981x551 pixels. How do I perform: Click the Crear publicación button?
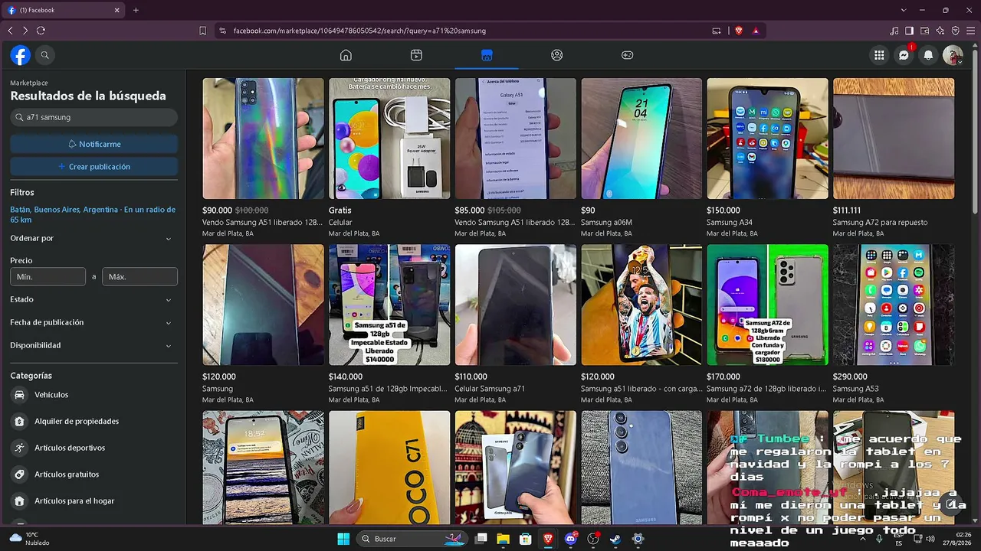click(94, 166)
